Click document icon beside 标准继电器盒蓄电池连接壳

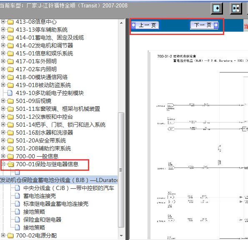pos(18,204)
